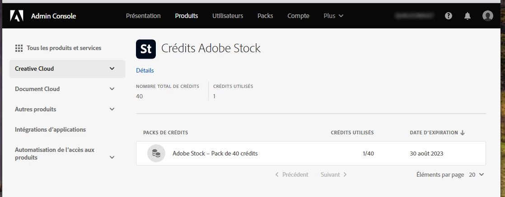
Task: Open the notifications bell icon
Action: [468, 16]
